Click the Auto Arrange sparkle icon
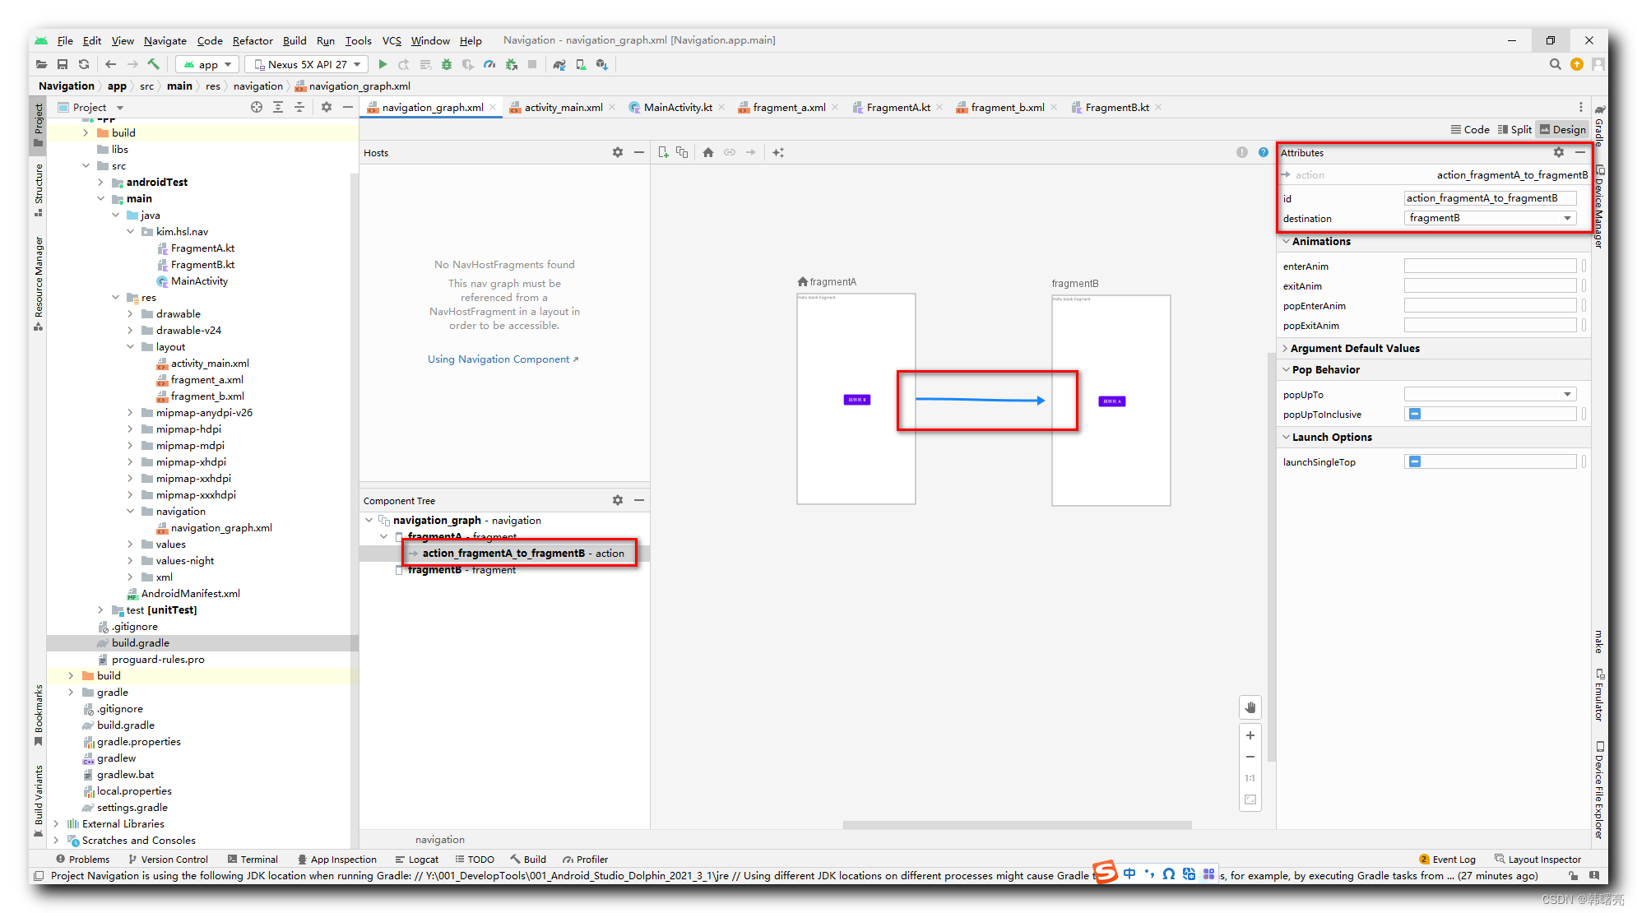 coord(778,152)
